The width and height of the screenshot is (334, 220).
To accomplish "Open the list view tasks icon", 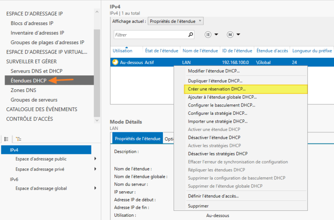I will (x=208, y=35).
